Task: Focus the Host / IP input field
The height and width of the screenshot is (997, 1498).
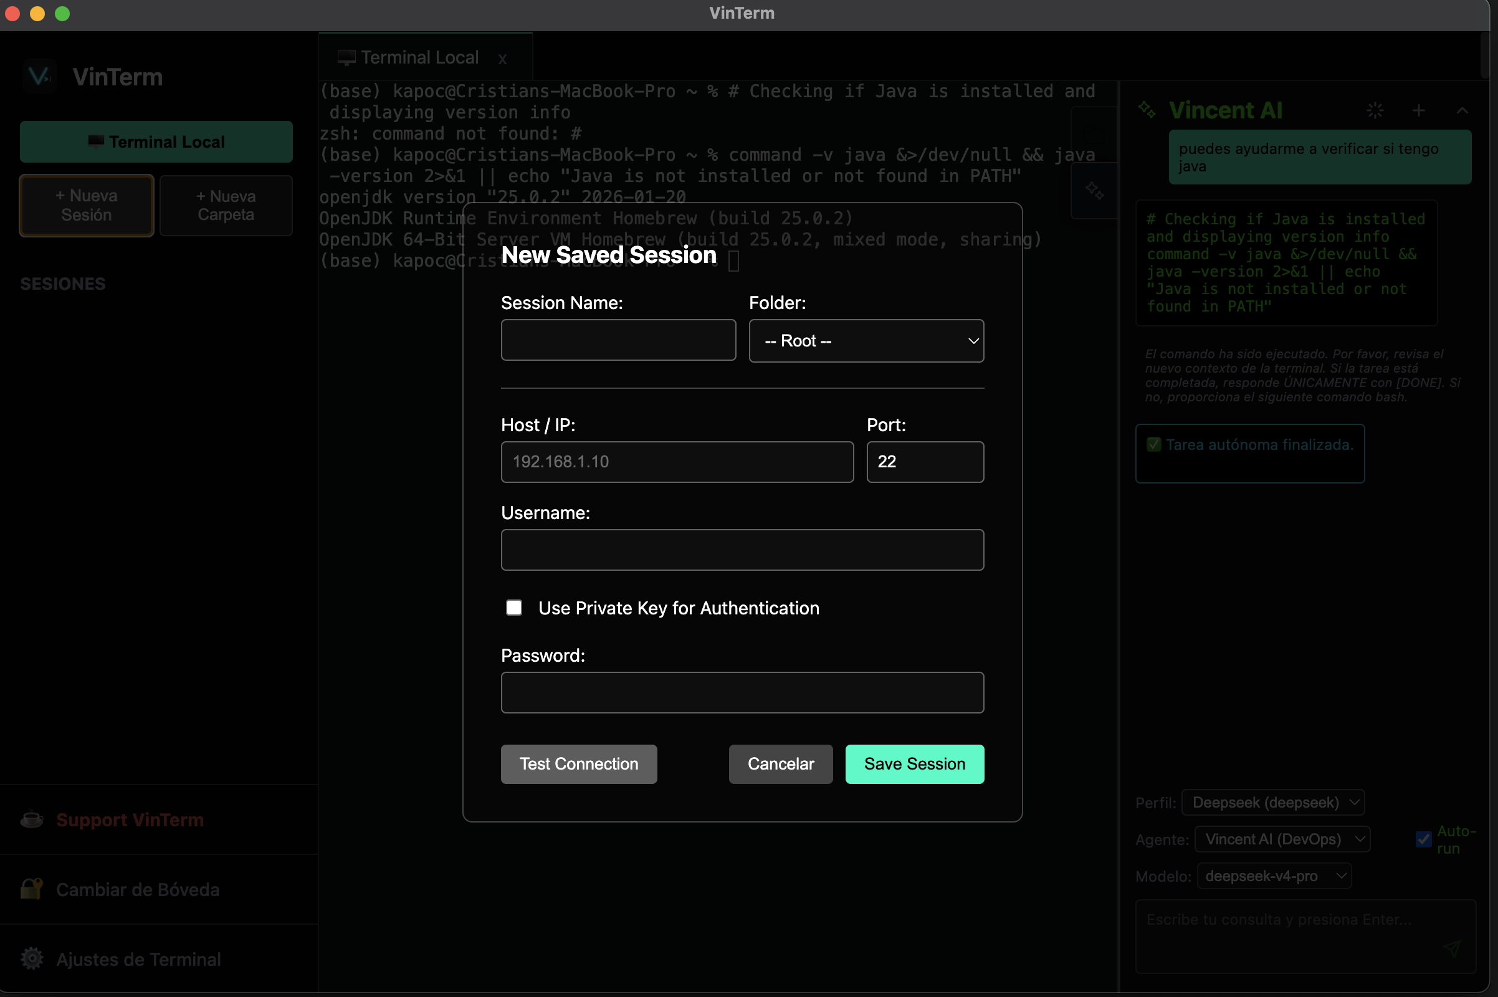Action: (677, 462)
